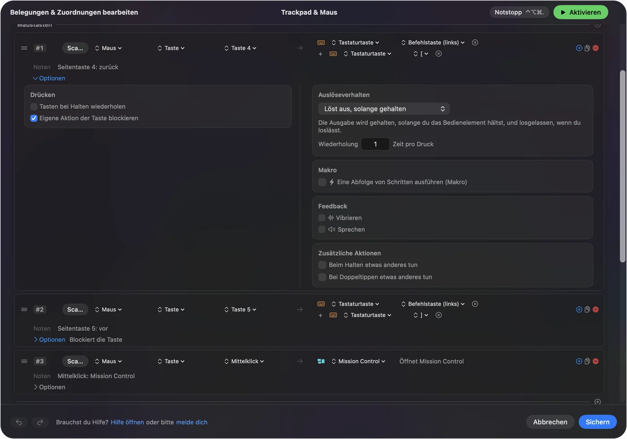Delete mapping #2 with the red minus
627x439 pixels.
(596, 309)
